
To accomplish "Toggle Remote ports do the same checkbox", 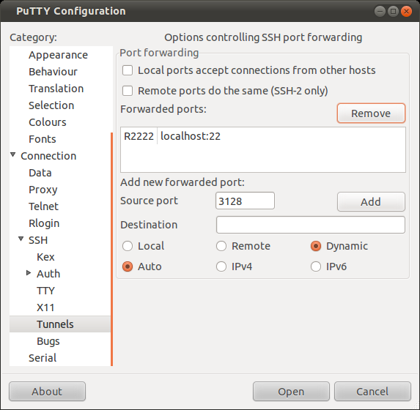I will (128, 91).
